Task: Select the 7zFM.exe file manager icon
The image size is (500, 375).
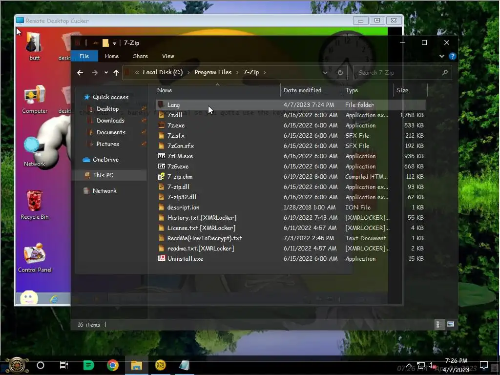Action: click(161, 156)
